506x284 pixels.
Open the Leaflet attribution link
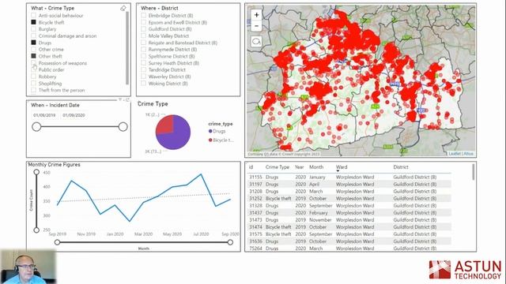[455, 154]
